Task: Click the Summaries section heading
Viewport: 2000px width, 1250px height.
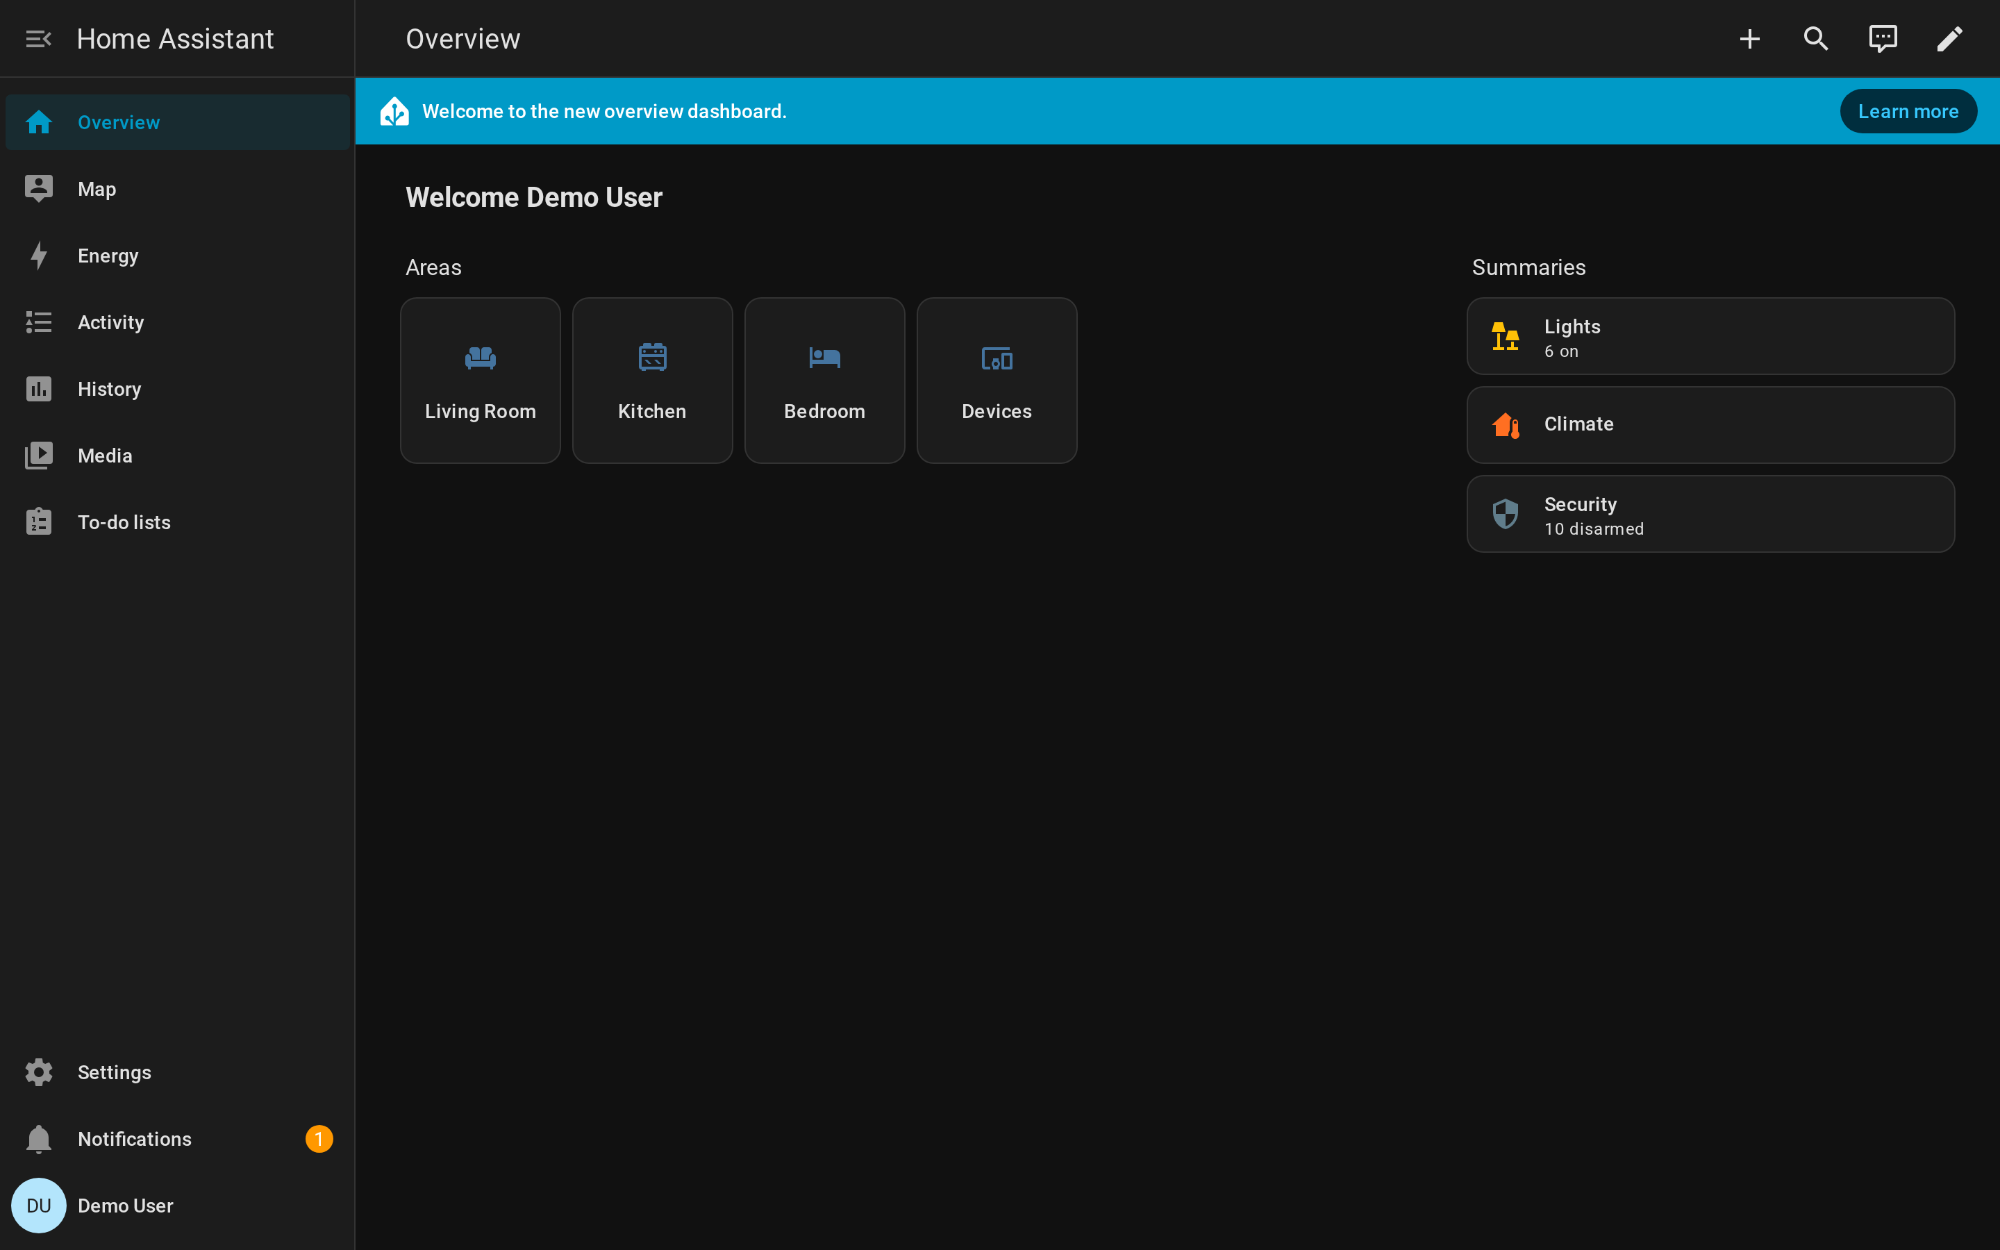Action: [1529, 267]
